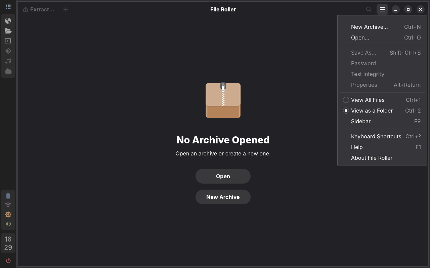The image size is (430, 268).
Task: Open the file manager folder icon
Action: (8, 31)
